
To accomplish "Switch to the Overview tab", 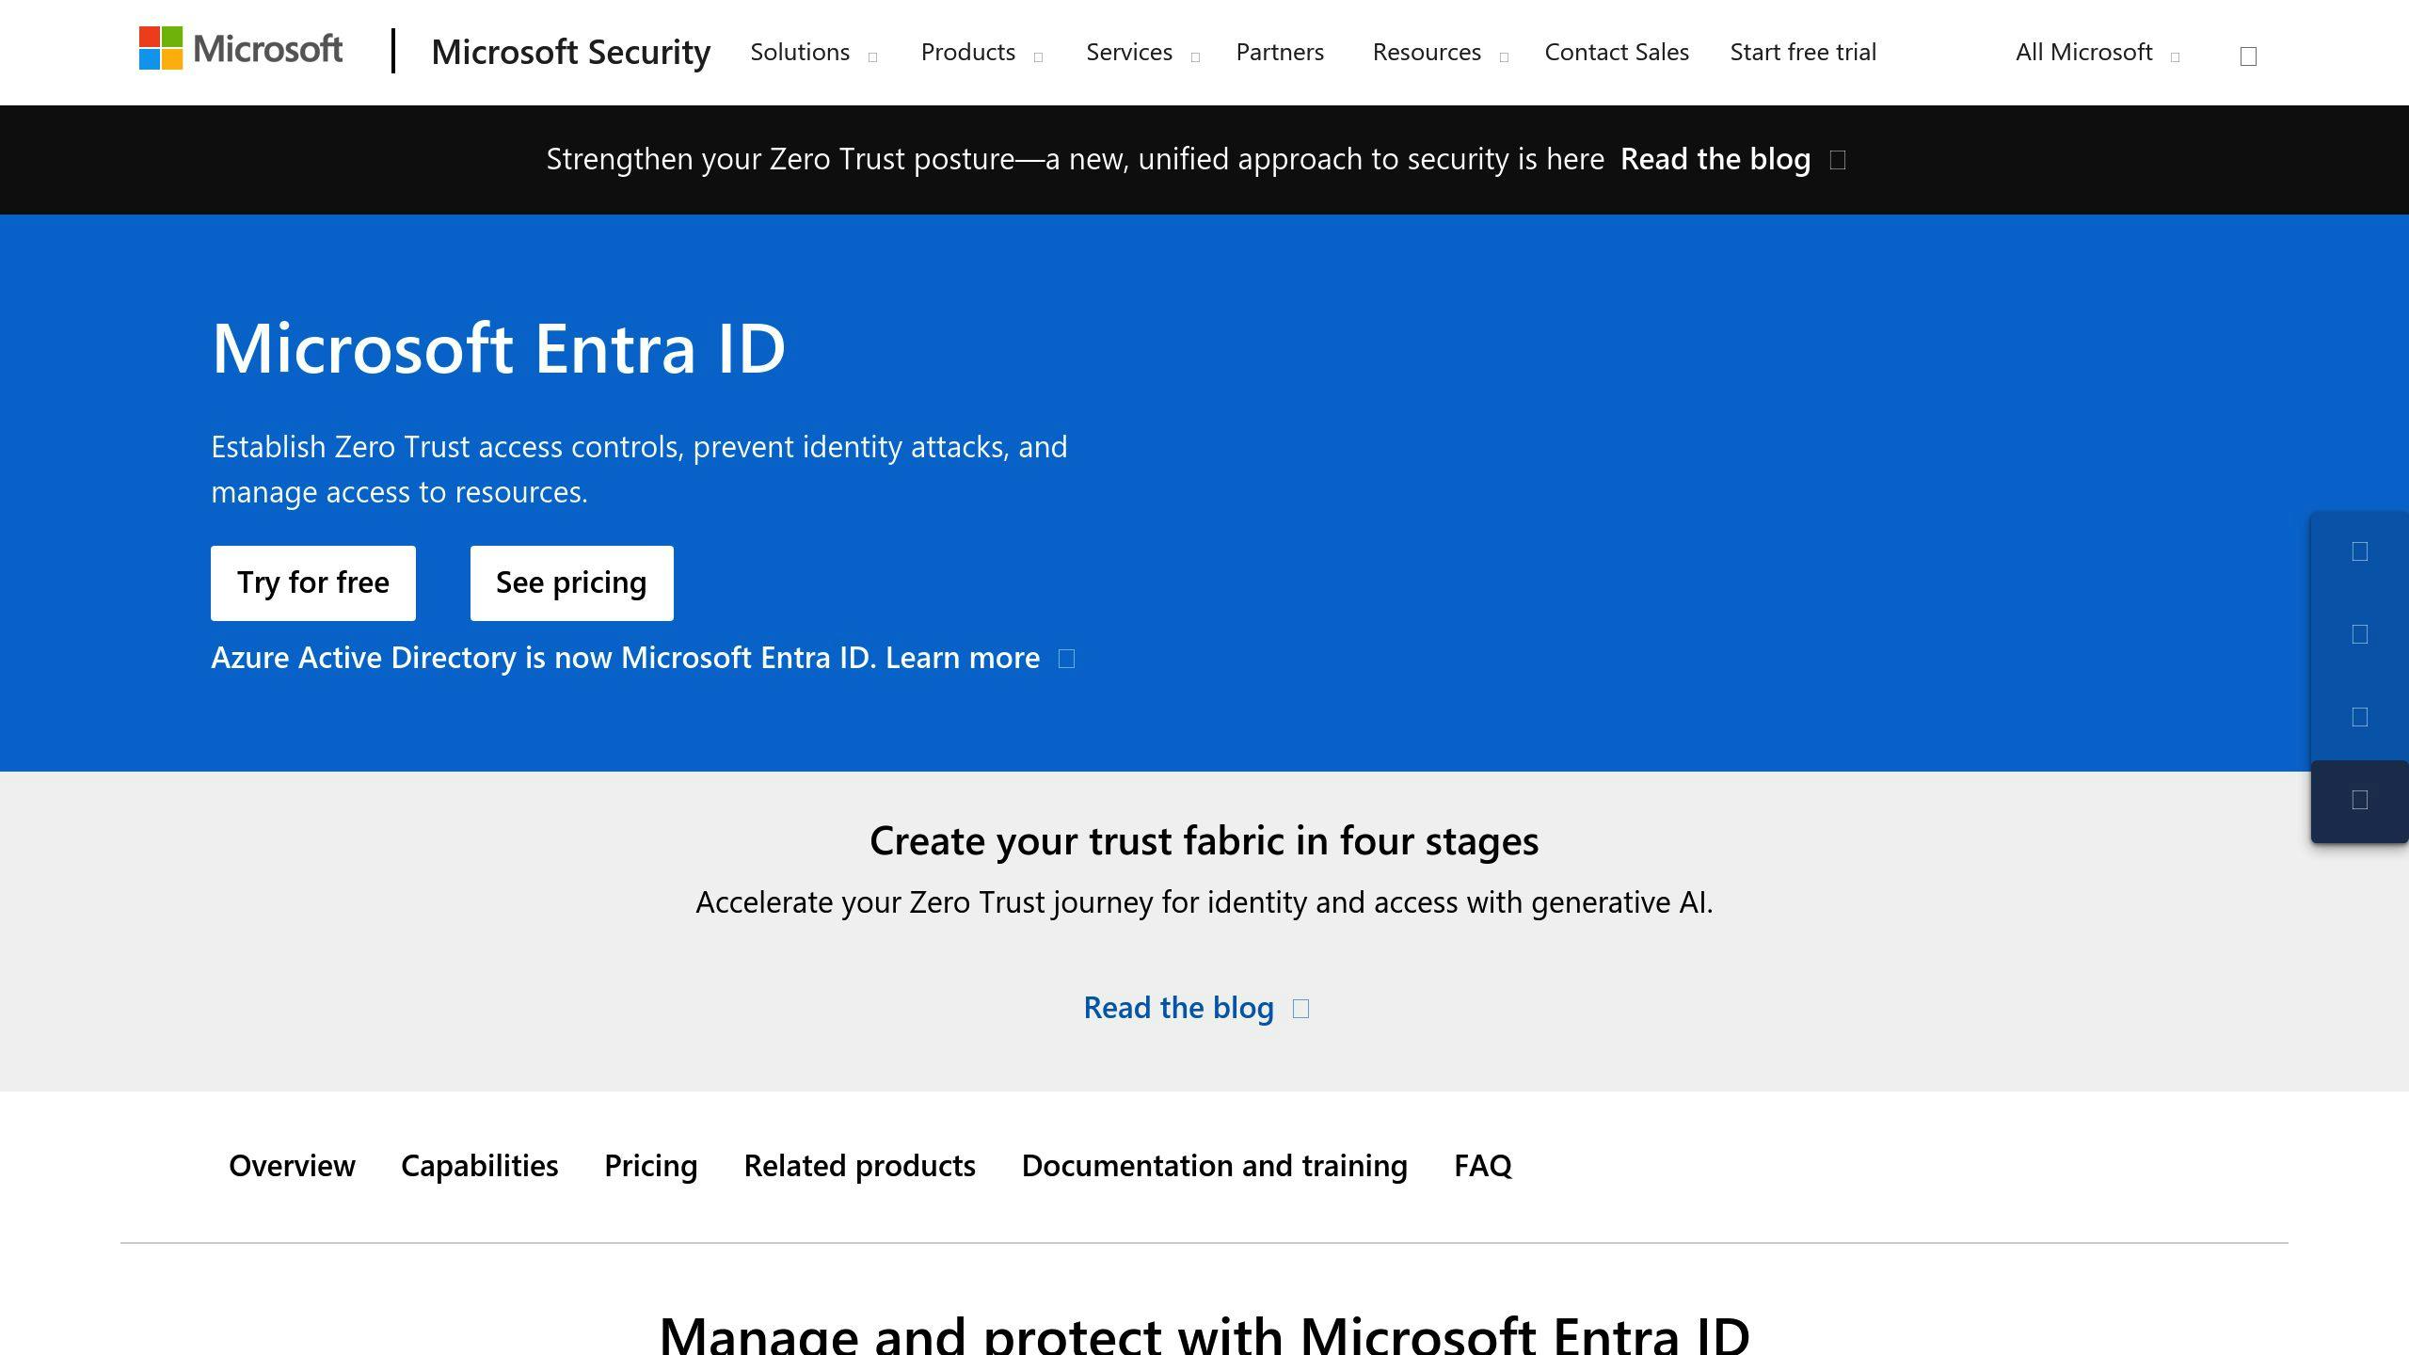I will [x=292, y=1166].
